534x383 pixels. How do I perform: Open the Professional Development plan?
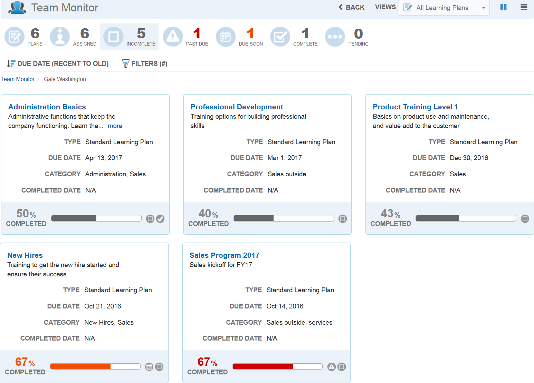tap(237, 107)
